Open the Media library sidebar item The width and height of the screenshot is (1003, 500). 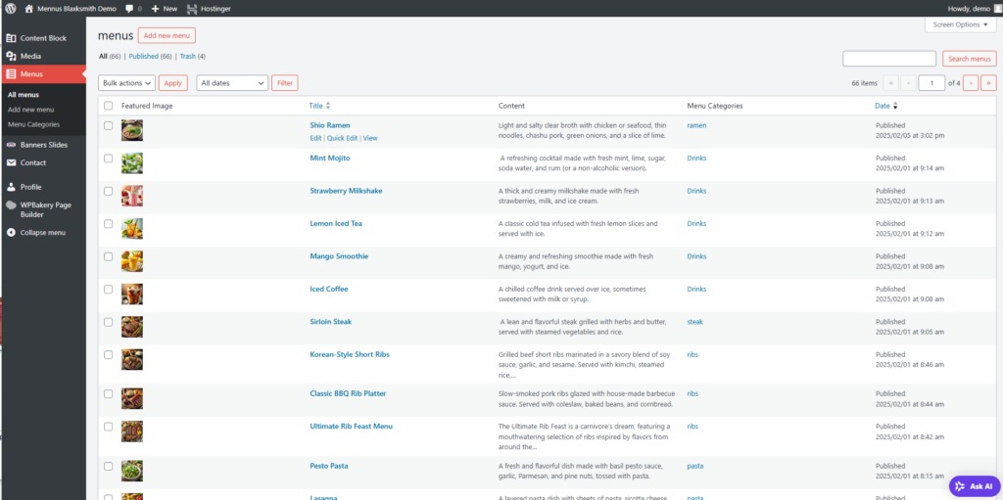(x=29, y=56)
